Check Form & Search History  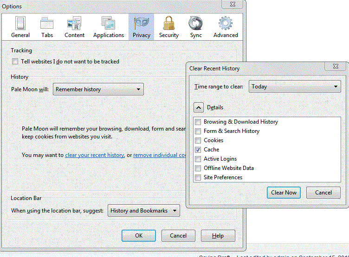click(198, 131)
